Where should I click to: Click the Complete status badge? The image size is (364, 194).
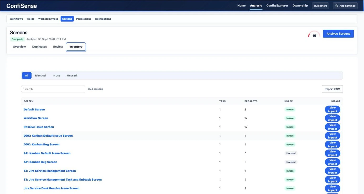[x=17, y=39]
